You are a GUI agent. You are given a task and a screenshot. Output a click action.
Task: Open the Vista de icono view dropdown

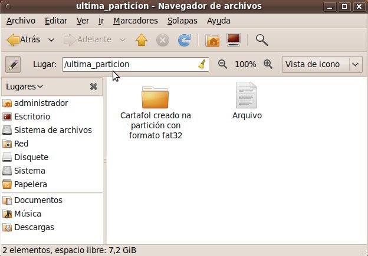tap(322, 64)
